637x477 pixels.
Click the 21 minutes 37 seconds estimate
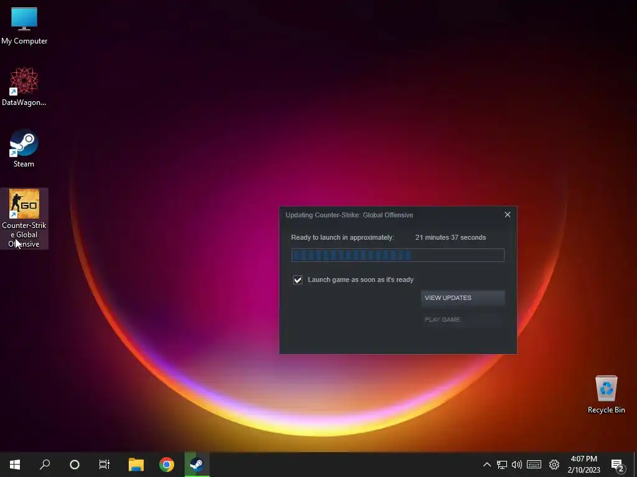(450, 237)
